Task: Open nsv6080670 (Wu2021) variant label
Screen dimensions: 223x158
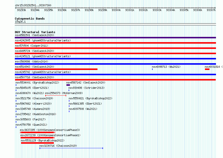Action: 30,93
